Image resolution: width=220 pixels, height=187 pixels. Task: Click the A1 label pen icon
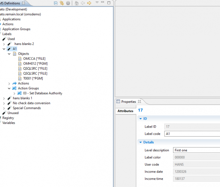(x=9, y=49)
